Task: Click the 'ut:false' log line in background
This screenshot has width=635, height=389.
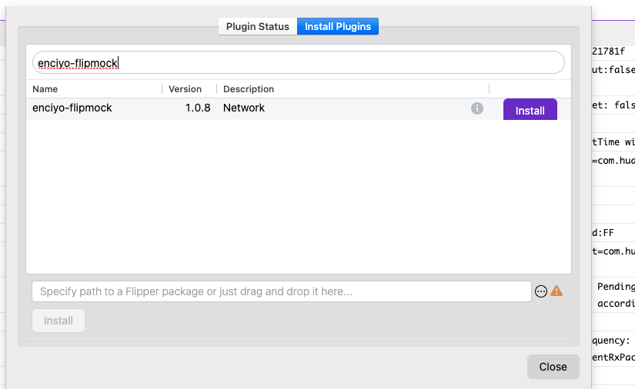Action: click(613, 70)
